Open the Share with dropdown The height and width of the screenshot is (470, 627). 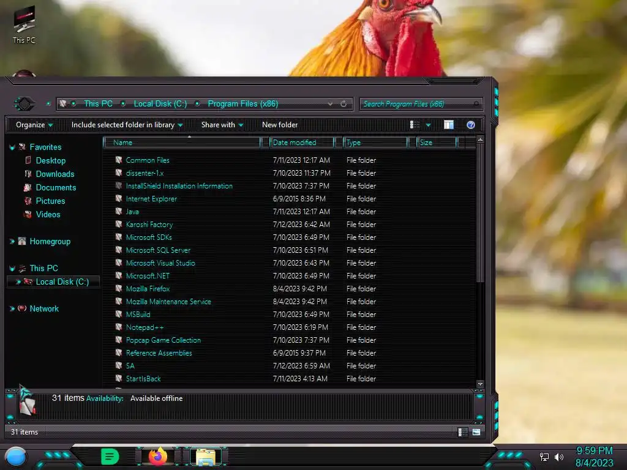click(222, 125)
